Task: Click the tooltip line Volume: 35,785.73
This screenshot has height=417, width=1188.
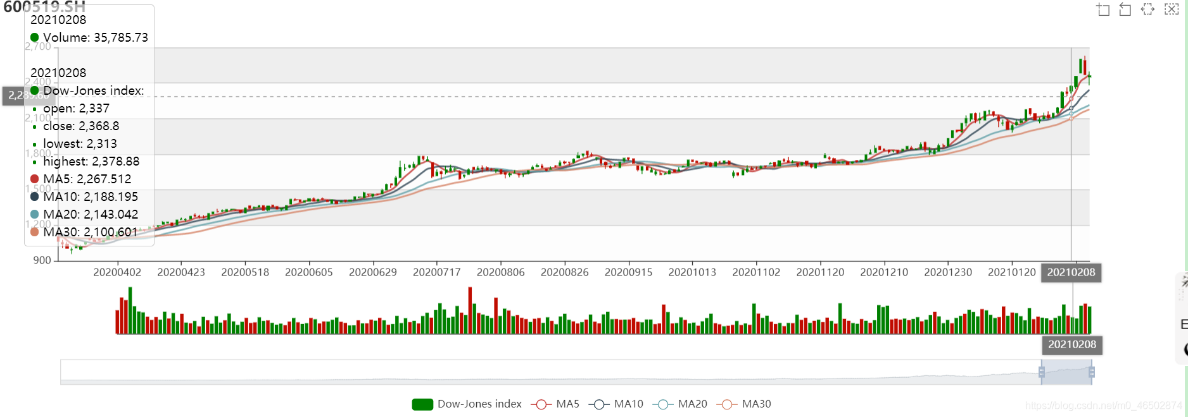Action: 89,37
